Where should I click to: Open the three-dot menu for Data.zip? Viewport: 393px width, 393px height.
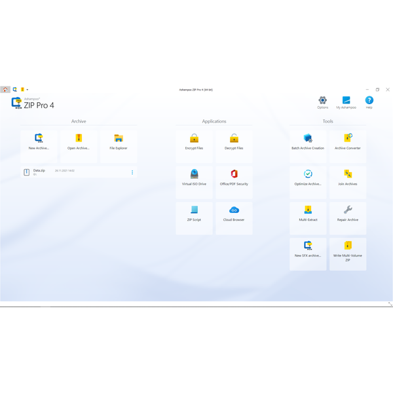[x=132, y=172]
